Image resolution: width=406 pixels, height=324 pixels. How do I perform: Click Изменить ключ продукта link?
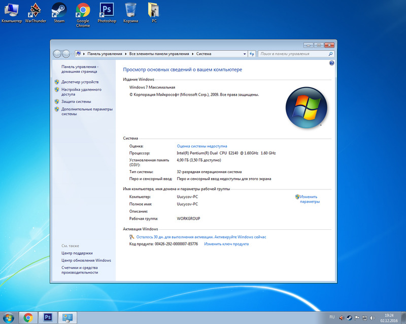(x=226, y=244)
